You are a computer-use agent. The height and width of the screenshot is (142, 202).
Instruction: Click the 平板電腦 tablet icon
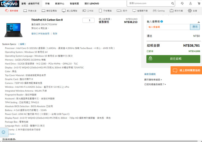[x=100, y=11]
